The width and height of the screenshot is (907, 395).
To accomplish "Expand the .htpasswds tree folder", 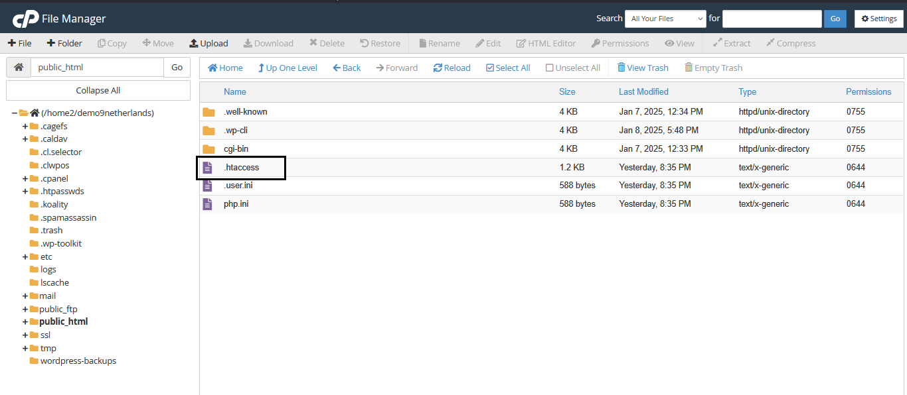I will pos(25,192).
